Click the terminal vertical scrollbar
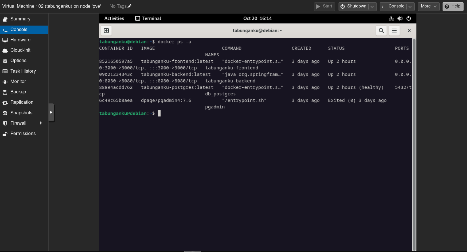 pos(414,145)
